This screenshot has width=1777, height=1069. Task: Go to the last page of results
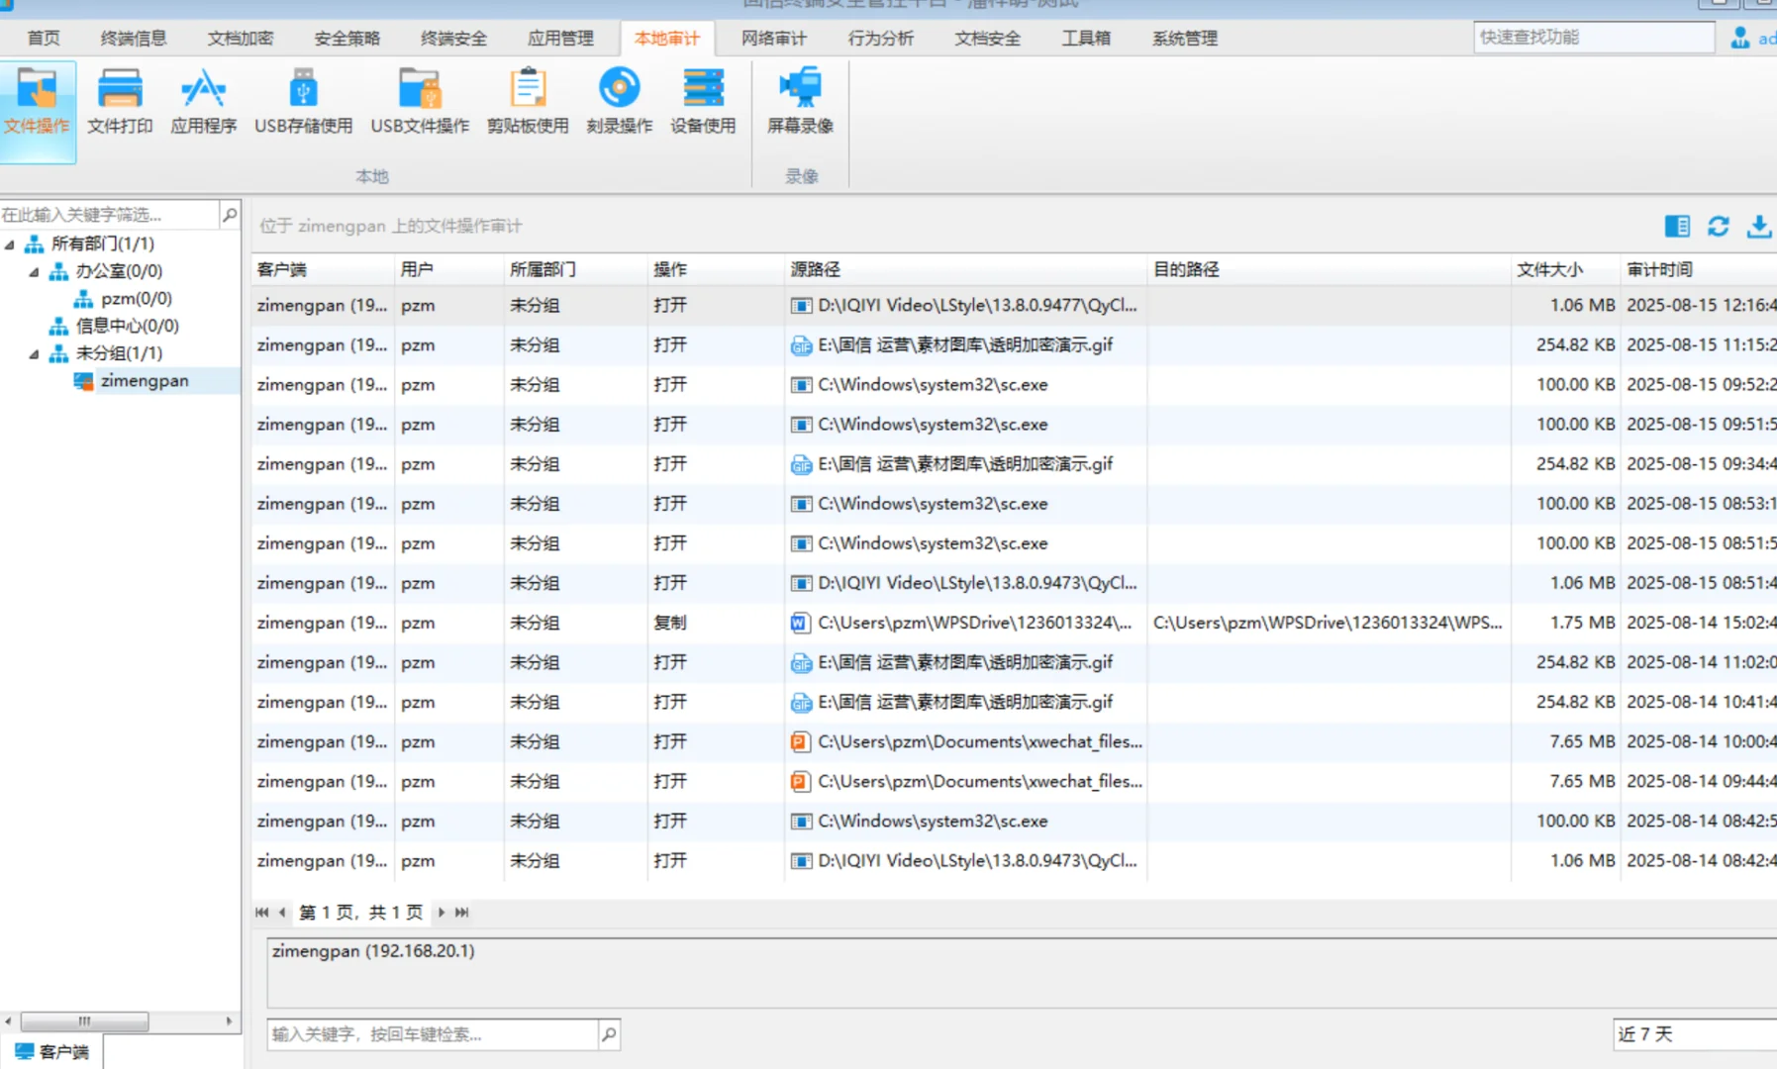click(461, 913)
